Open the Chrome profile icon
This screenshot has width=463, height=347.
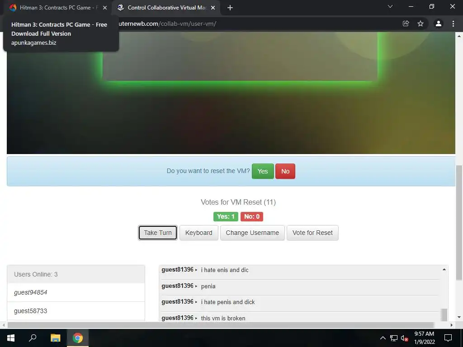438,23
